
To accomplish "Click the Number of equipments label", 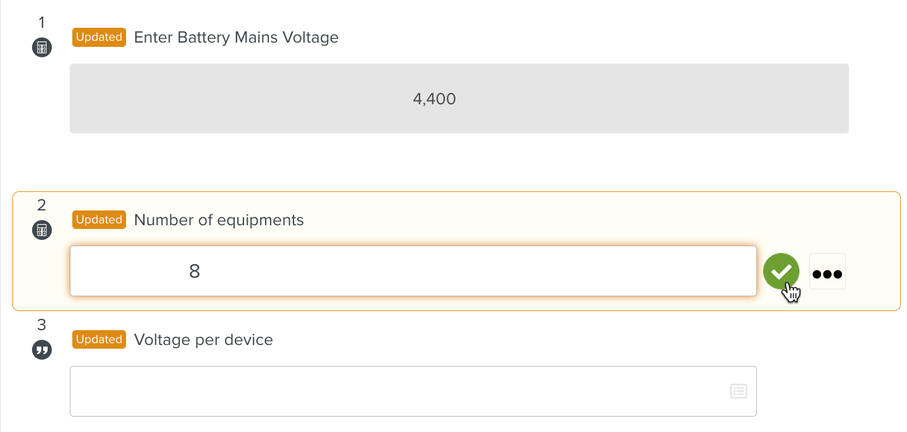I will pos(219,220).
